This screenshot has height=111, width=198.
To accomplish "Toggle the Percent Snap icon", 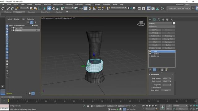I will pos(99,8).
